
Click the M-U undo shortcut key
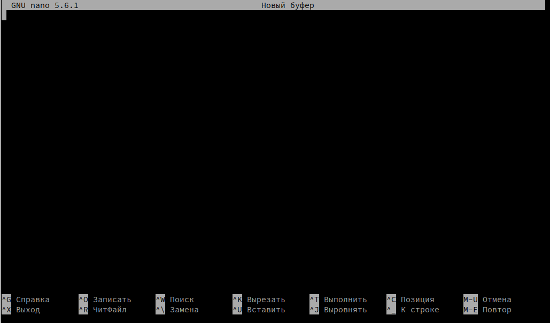click(x=470, y=300)
